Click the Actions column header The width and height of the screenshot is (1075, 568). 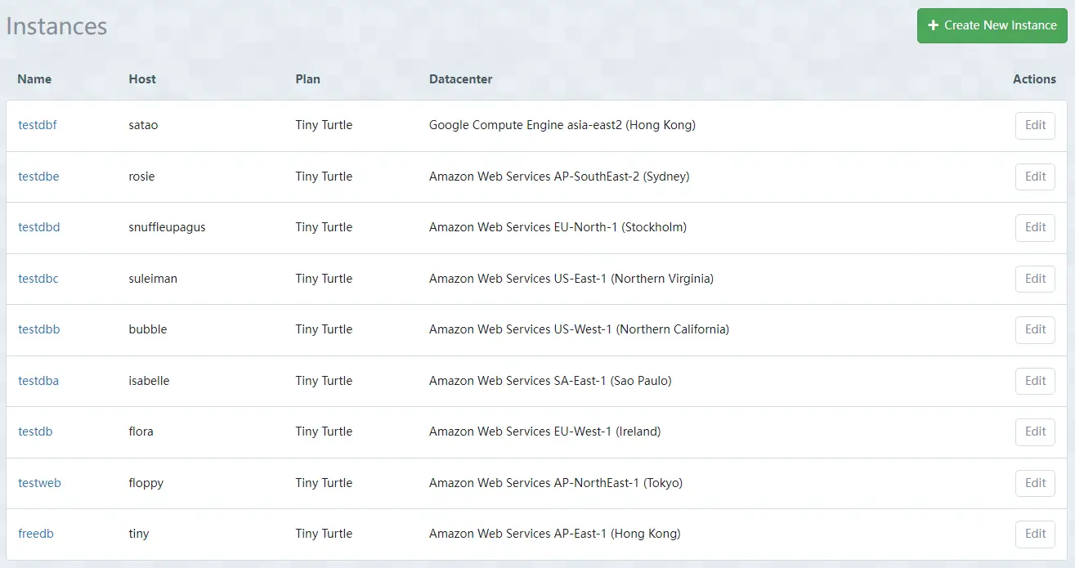[x=1034, y=79]
